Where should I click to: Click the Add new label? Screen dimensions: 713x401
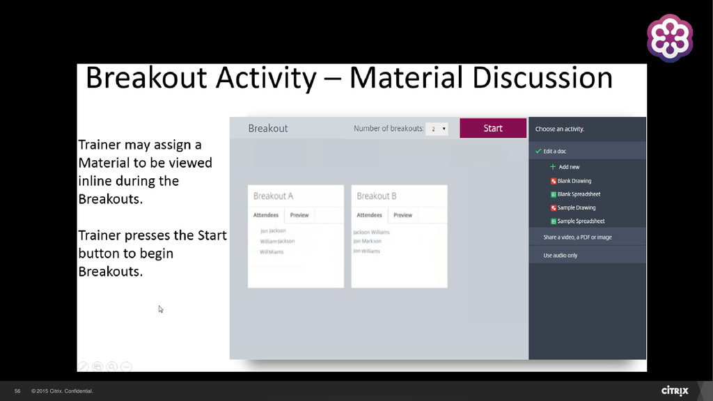coord(569,167)
